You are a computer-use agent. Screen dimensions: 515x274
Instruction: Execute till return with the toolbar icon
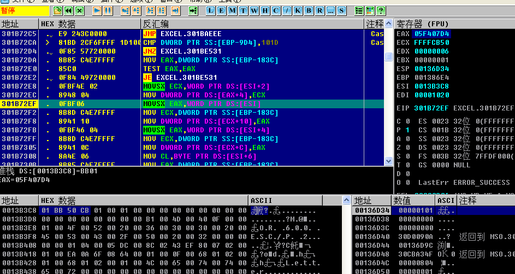[176, 10]
